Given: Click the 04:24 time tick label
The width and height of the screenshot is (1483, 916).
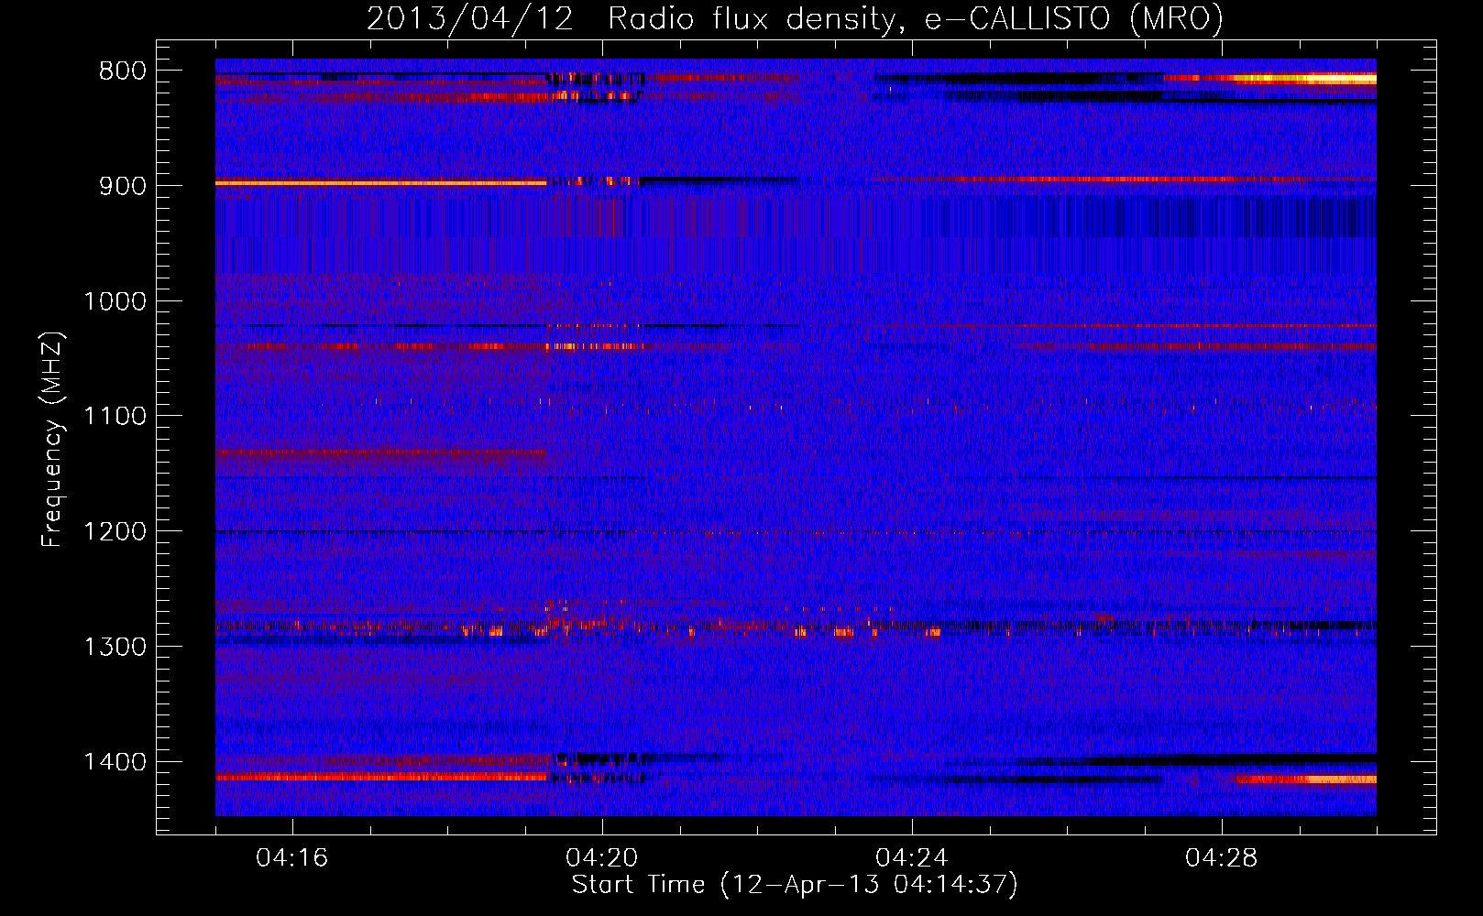Looking at the screenshot, I should (912, 858).
